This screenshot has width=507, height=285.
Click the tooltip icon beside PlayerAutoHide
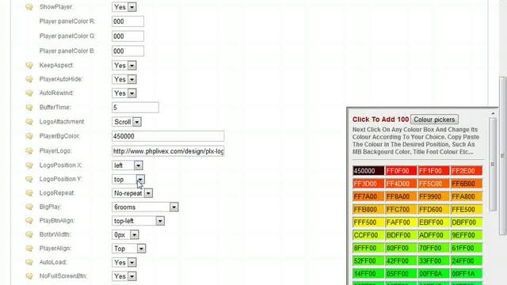tap(29, 79)
